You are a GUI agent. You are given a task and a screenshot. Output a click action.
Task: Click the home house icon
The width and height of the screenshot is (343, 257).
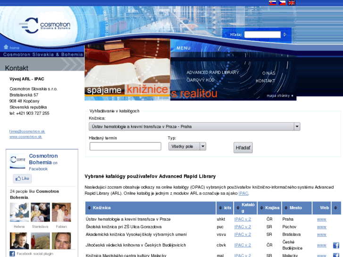pyautogui.click(x=6, y=47)
